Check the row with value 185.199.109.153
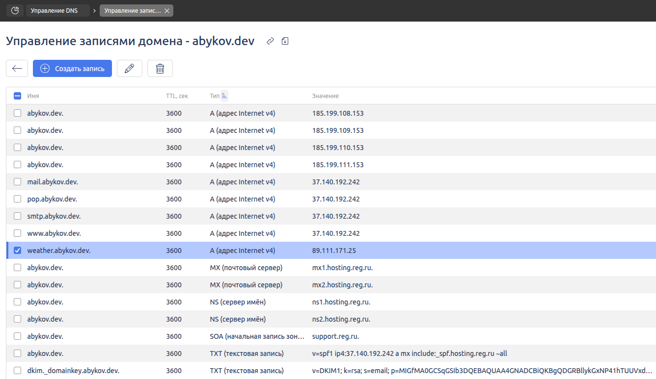The image size is (656, 379). [x=17, y=130]
